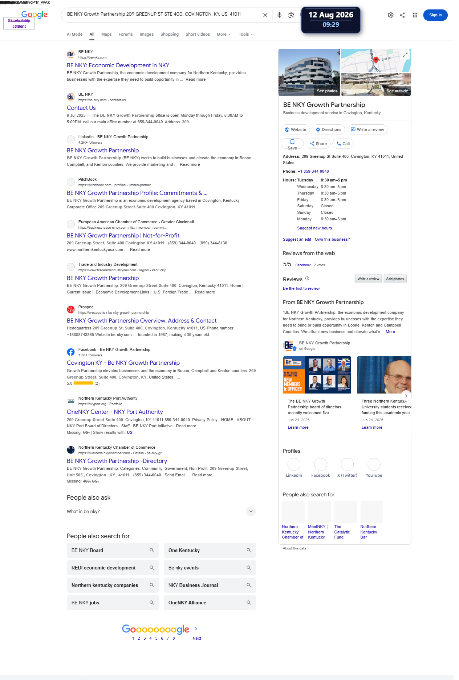The width and height of the screenshot is (459, 680).
Task: Click the Prospeo result favicon
Action: click(71, 309)
